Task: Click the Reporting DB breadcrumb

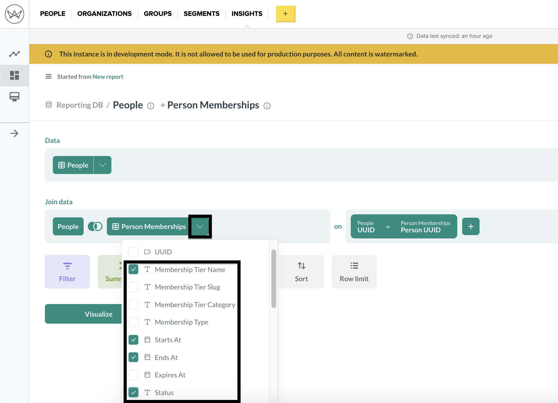Action: (80, 105)
